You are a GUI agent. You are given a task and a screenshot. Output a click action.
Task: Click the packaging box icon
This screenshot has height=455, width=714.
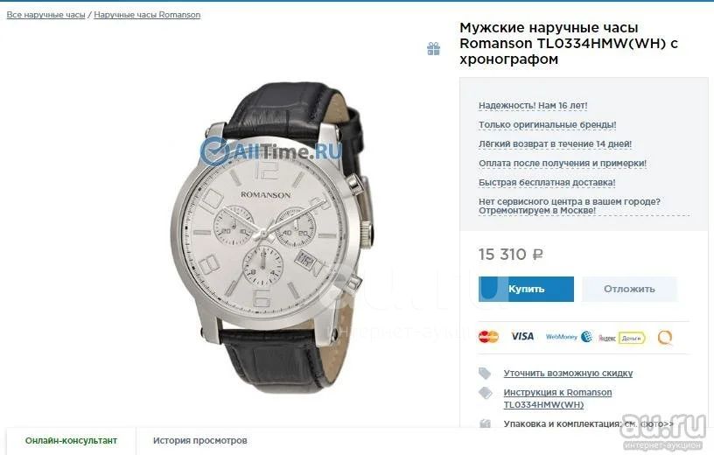click(485, 423)
